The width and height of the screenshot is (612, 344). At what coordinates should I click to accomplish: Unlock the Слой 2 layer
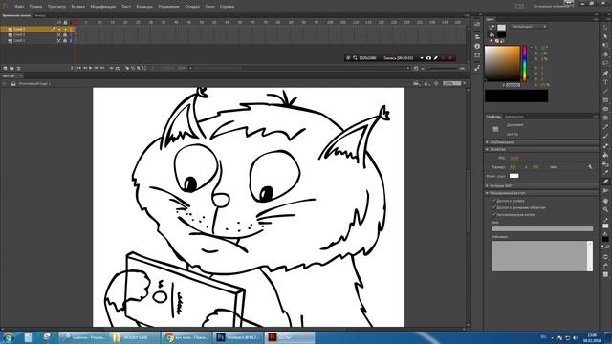click(65, 34)
